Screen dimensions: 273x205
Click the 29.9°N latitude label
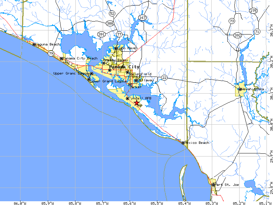(271, 156)
